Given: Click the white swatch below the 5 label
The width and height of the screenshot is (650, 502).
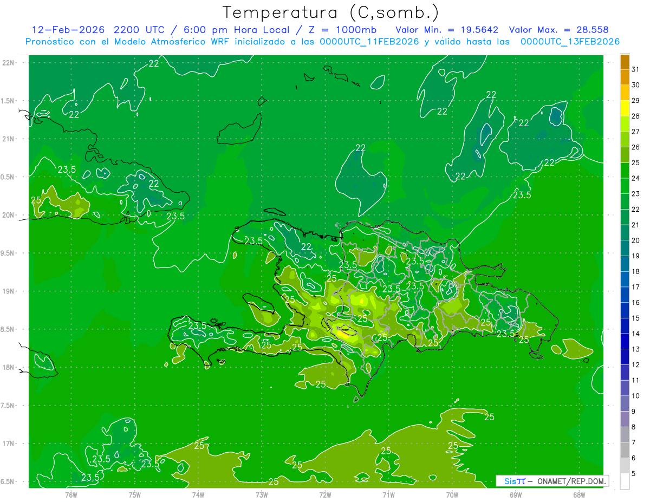Looking at the screenshot, I should point(625,481).
